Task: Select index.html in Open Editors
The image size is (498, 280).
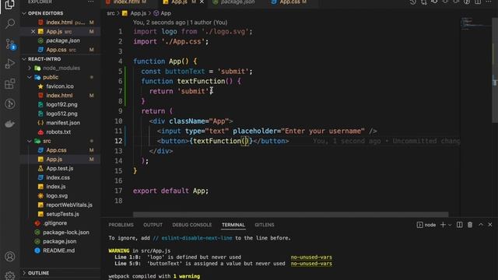Action: coord(59,23)
